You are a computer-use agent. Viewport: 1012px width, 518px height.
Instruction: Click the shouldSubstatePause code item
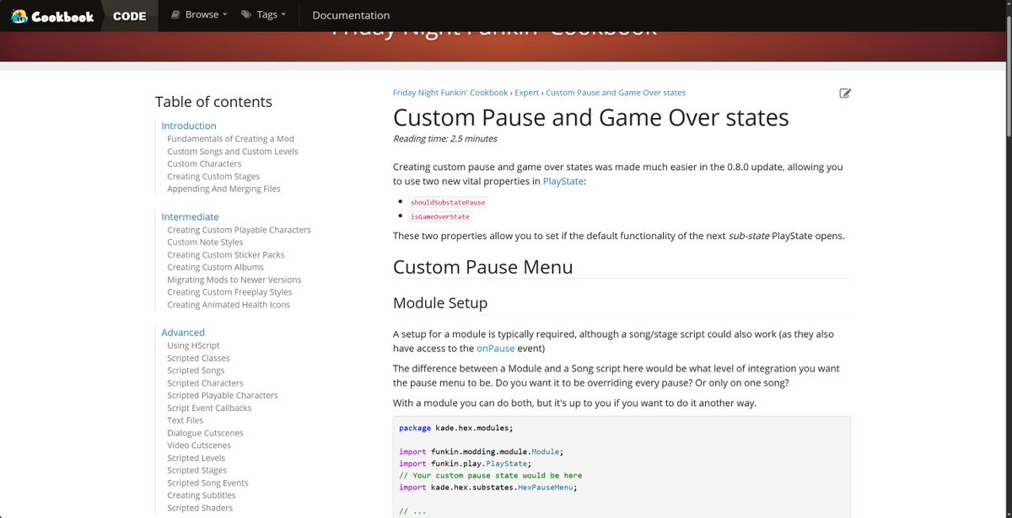[448, 203]
